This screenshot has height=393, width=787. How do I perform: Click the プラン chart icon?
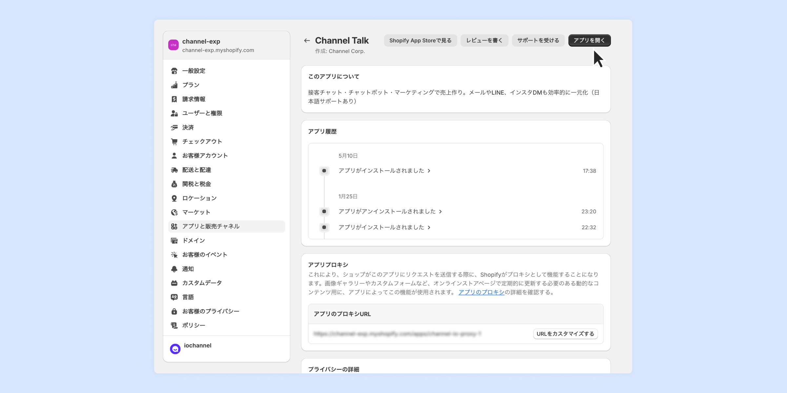pos(174,85)
